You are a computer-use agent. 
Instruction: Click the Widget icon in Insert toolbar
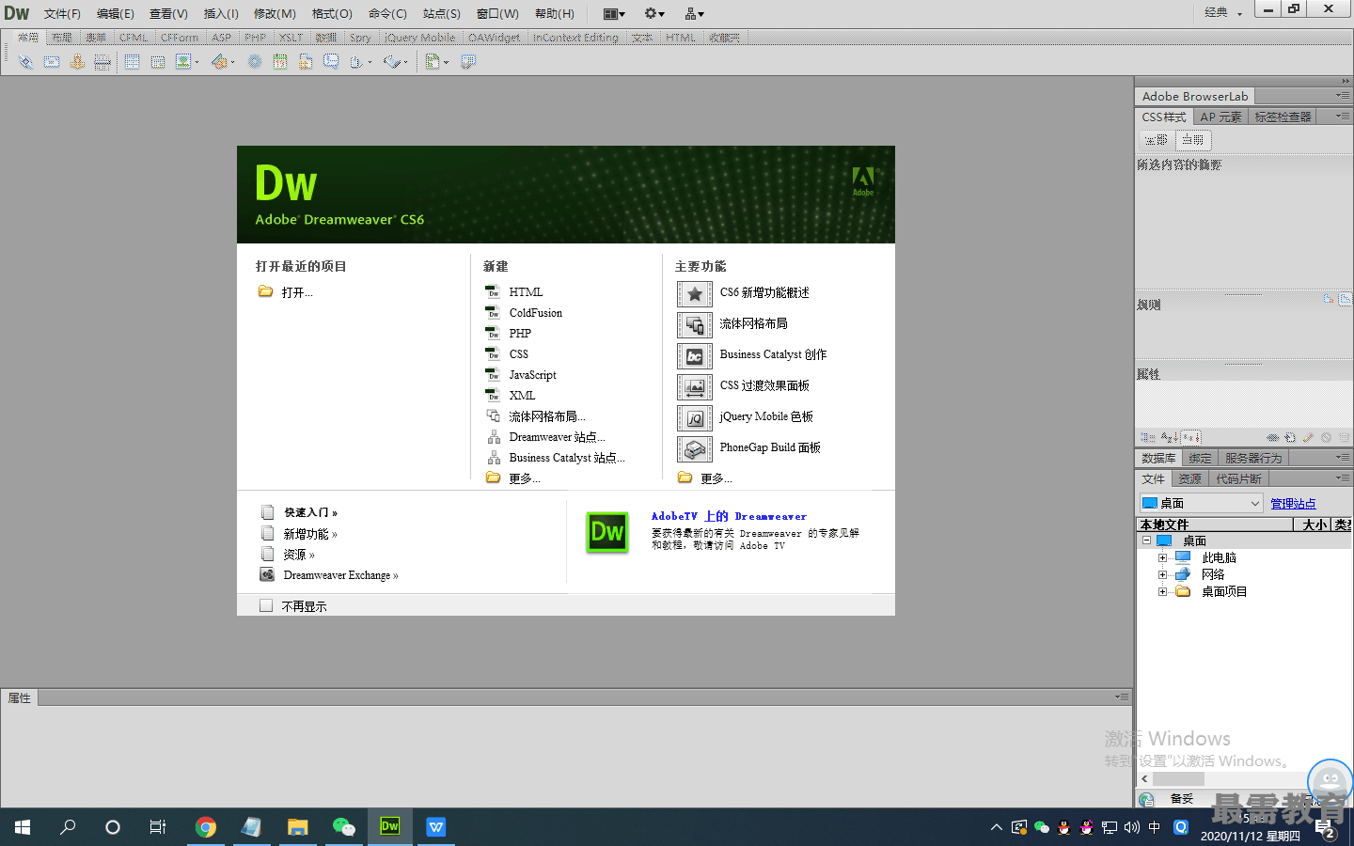[254, 62]
